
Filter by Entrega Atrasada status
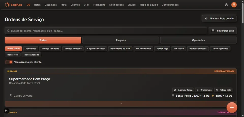click(x=73, y=49)
